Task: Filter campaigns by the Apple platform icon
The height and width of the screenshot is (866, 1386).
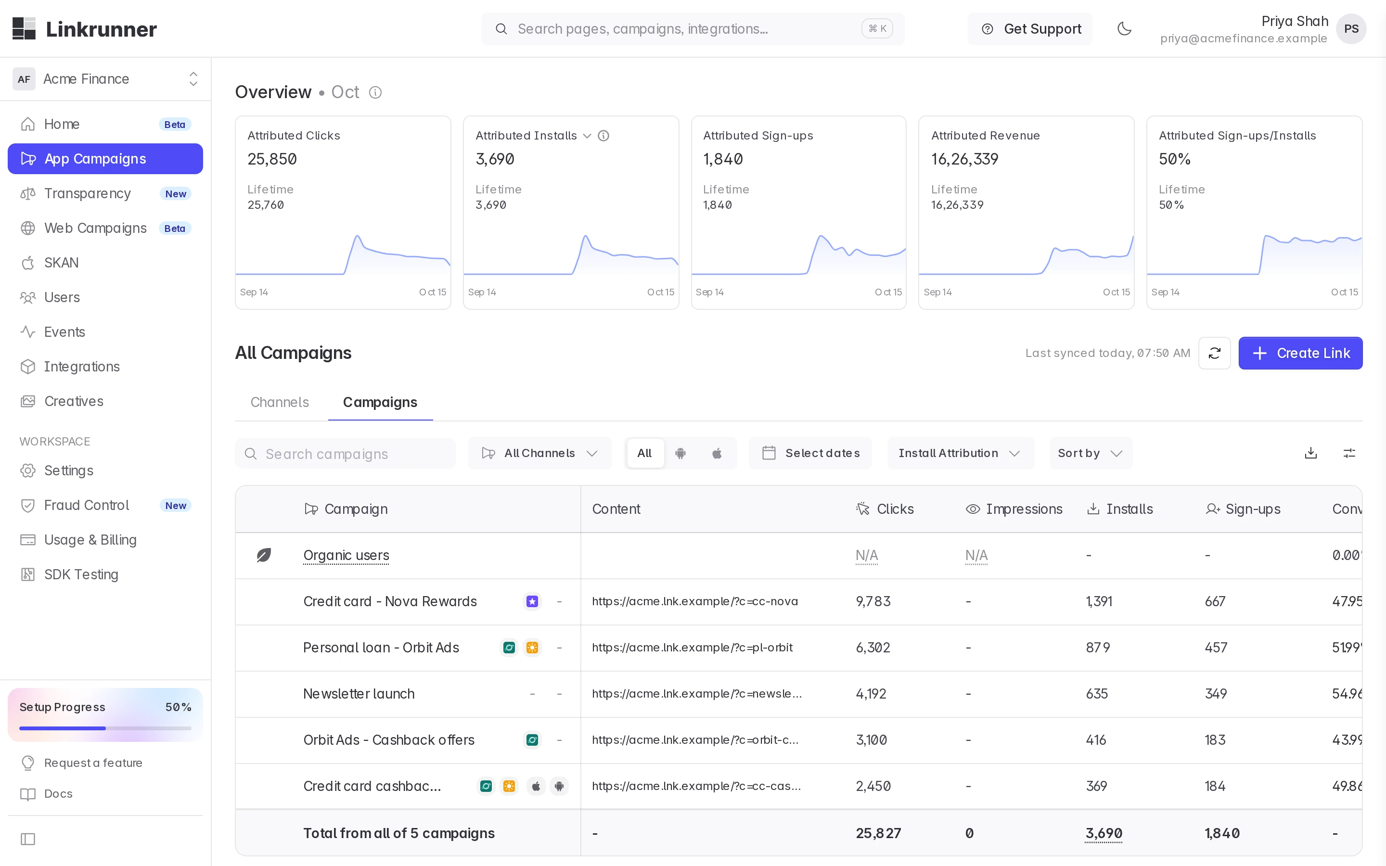Action: (x=717, y=453)
